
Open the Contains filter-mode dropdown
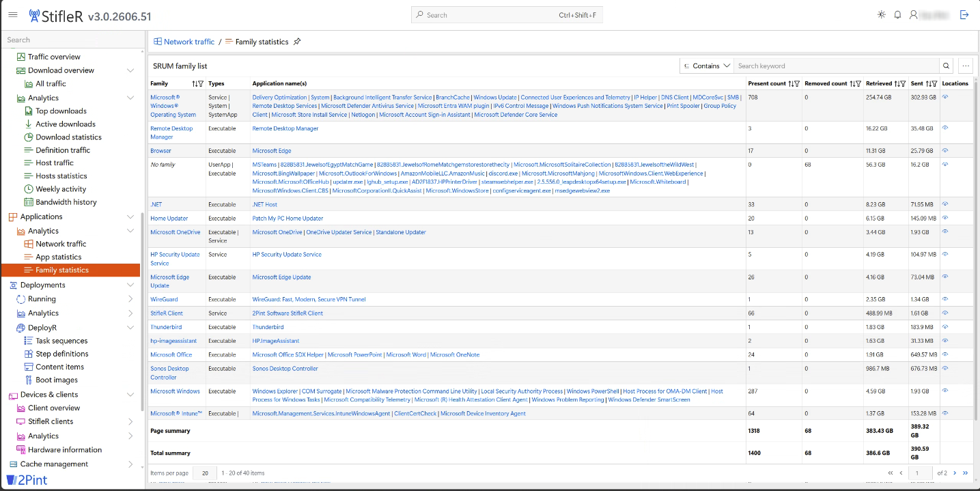[x=706, y=66]
